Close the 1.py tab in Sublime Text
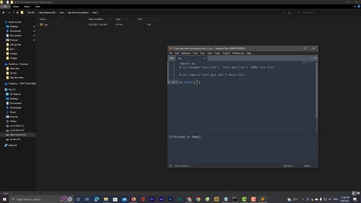 pos(204,59)
